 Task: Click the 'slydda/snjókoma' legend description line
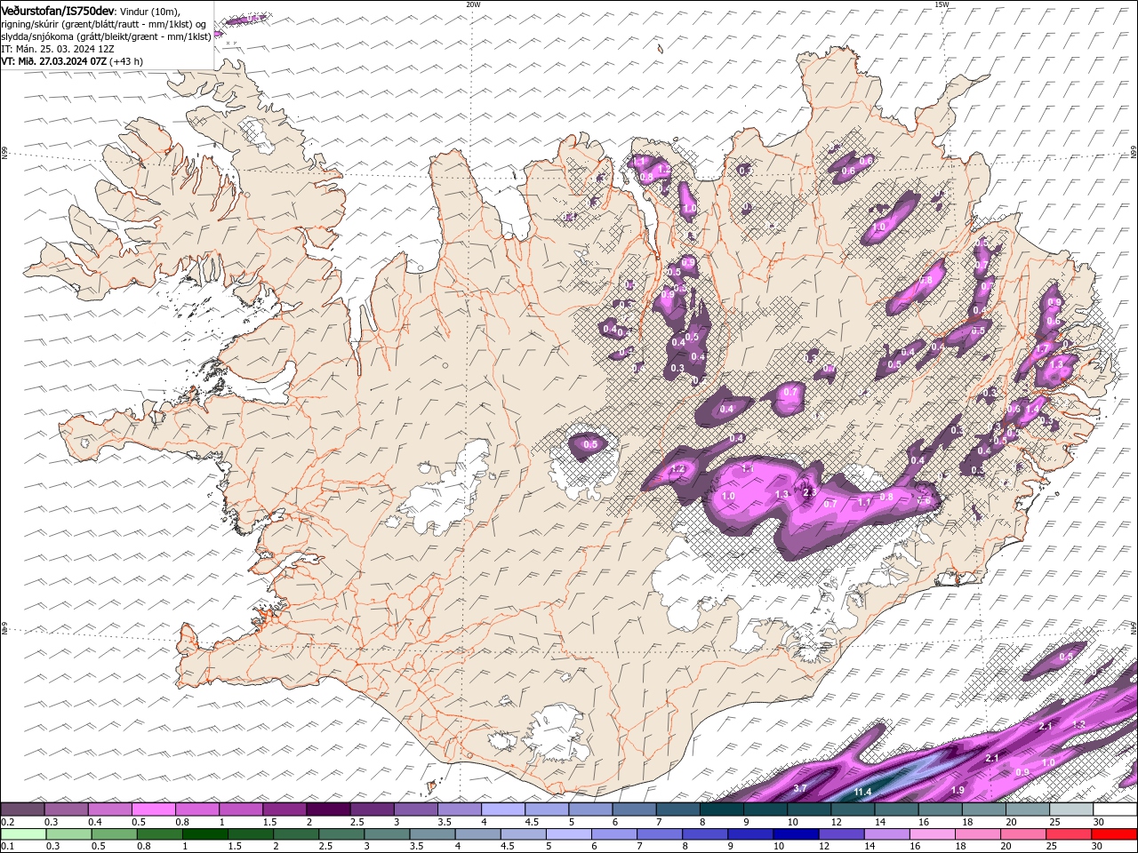click(x=106, y=36)
